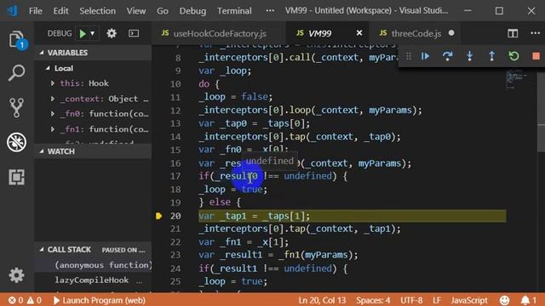Open notifications bell icon
Viewport: 545px width, 306px height.
pyautogui.click(x=529, y=300)
